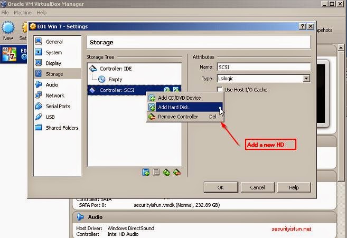Click the System category icon
Viewport: 347px width, 238px height.
(x=39, y=52)
